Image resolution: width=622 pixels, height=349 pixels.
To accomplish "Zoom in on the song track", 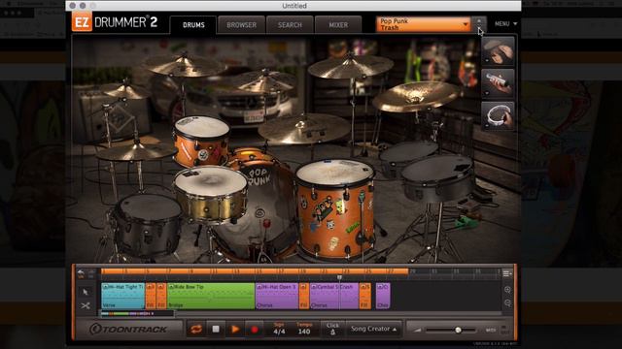I will (507, 290).
